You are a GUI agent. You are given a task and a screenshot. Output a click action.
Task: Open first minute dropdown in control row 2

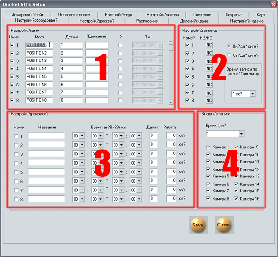pos(101,145)
